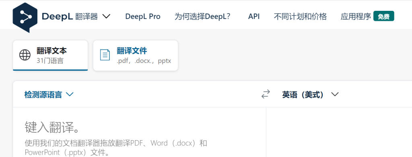Click the chevron next to 英语（美式）
Viewport: 412px width, 157px height.
pos(335,94)
